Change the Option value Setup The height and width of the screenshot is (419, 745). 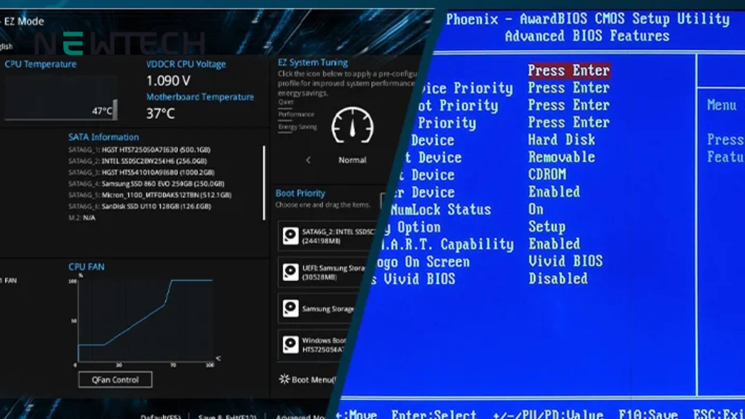[547, 227]
